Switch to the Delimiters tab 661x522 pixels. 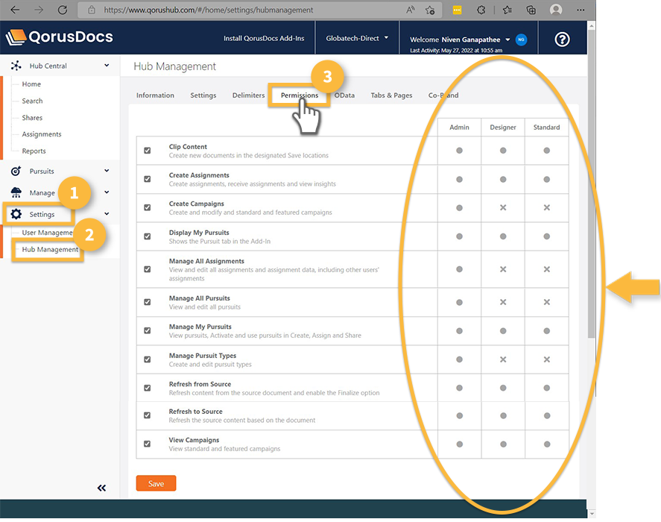tap(248, 95)
